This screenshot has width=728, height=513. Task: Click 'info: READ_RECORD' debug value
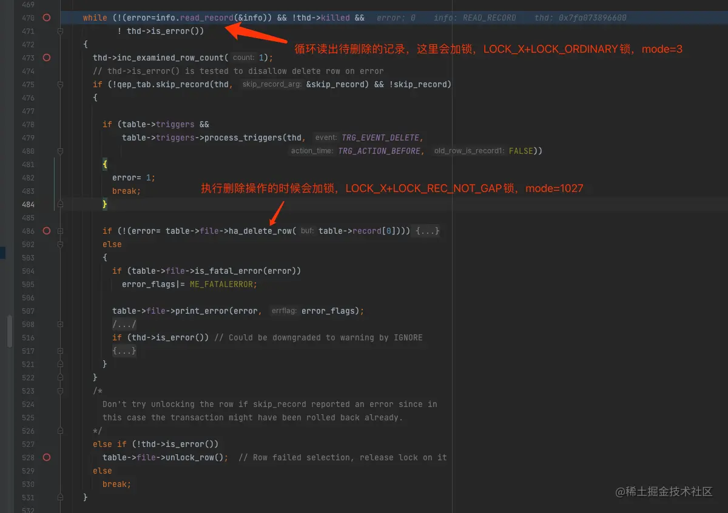[475, 18]
